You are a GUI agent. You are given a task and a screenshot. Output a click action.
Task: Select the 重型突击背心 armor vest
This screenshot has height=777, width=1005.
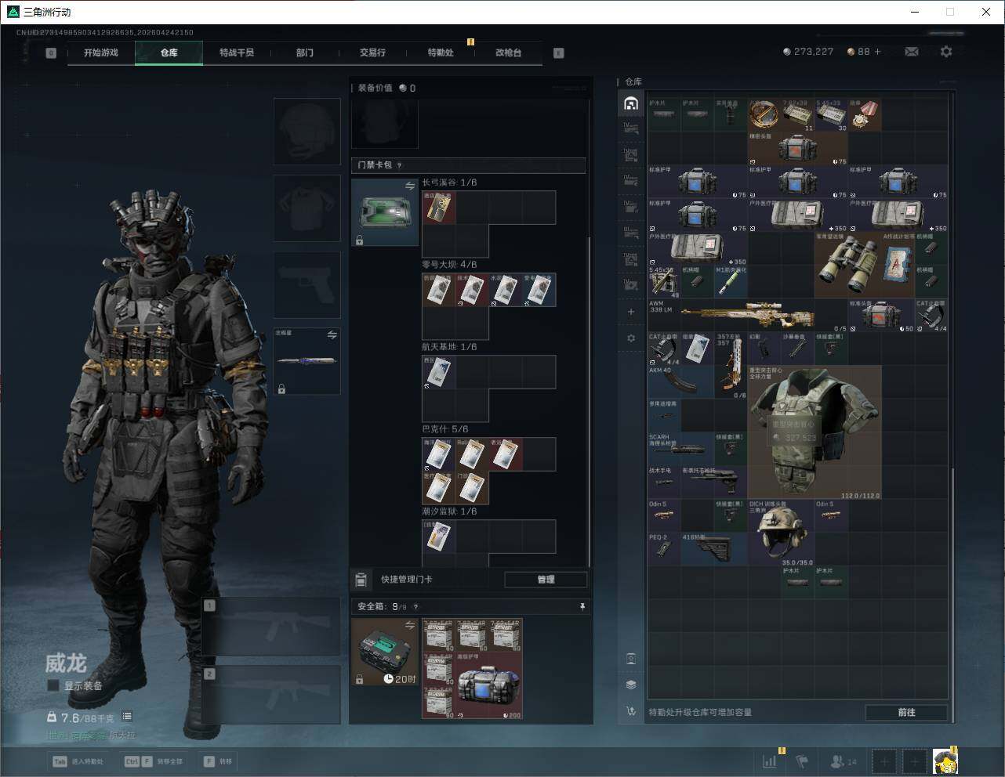pos(815,432)
